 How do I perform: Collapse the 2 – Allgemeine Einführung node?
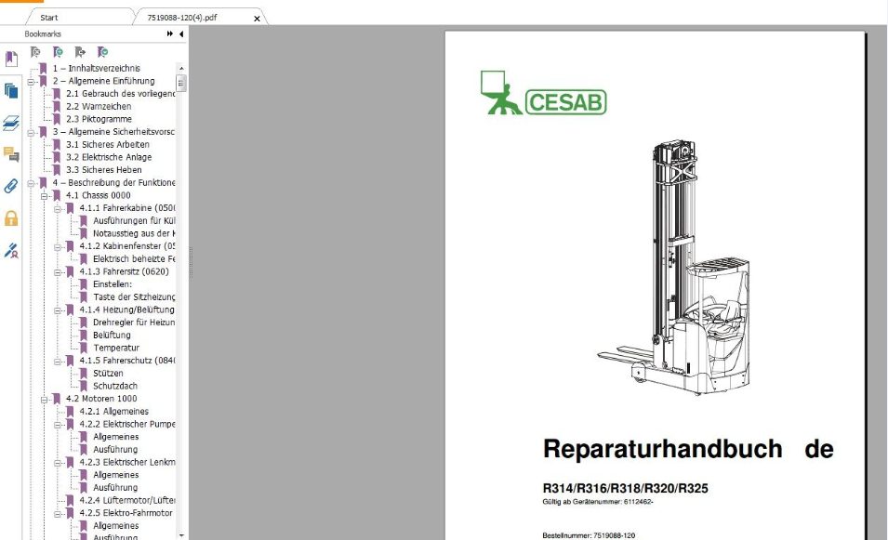(x=31, y=82)
